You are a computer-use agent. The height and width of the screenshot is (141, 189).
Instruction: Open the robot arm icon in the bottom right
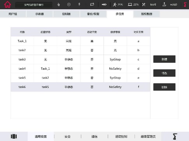tap(175, 136)
